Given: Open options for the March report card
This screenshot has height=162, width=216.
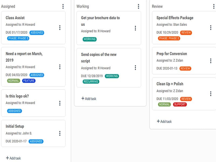Looking at the screenshot, I should 60,67.
